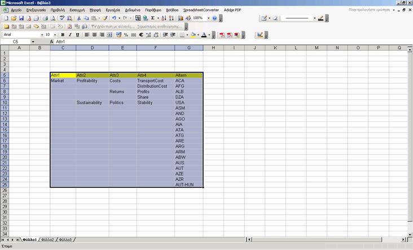Select row header 26
Image resolution: width=413 pixels, height=250 pixels.
click(5, 190)
